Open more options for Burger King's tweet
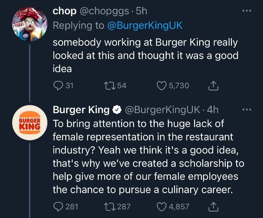This screenshot has width=263, height=218. point(246,110)
